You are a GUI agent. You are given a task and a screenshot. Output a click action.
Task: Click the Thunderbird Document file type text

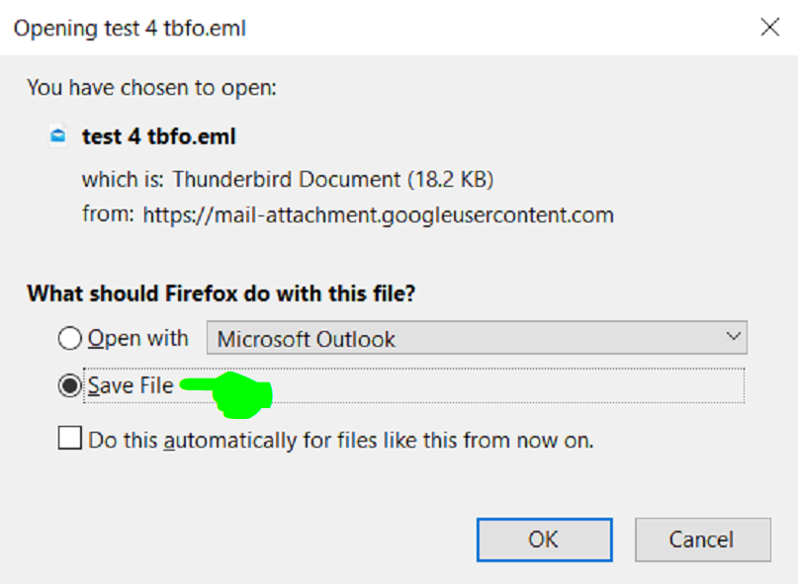333,180
